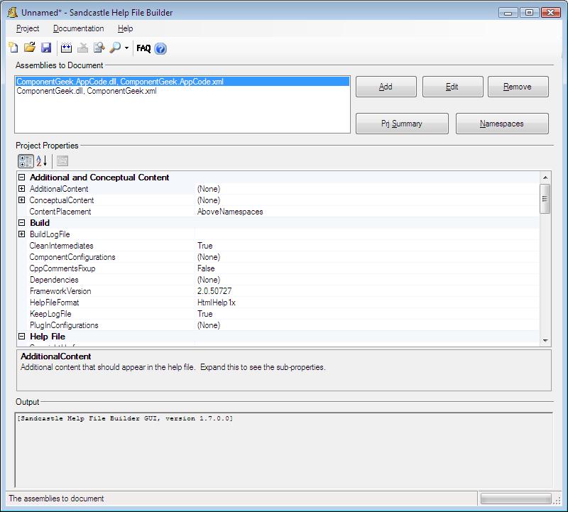Sort properties alphabetically with the A-Z icon
Screen dimensions: 568x512
42,161
